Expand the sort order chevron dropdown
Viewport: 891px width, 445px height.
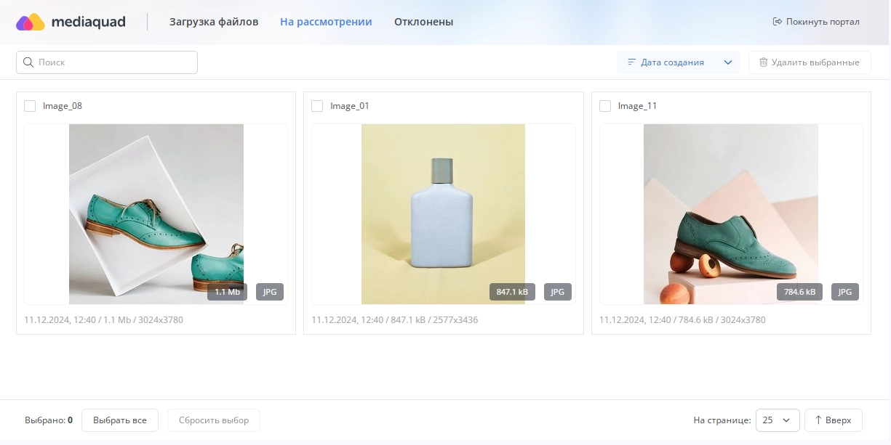pyautogui.click(x=727, y=62)
